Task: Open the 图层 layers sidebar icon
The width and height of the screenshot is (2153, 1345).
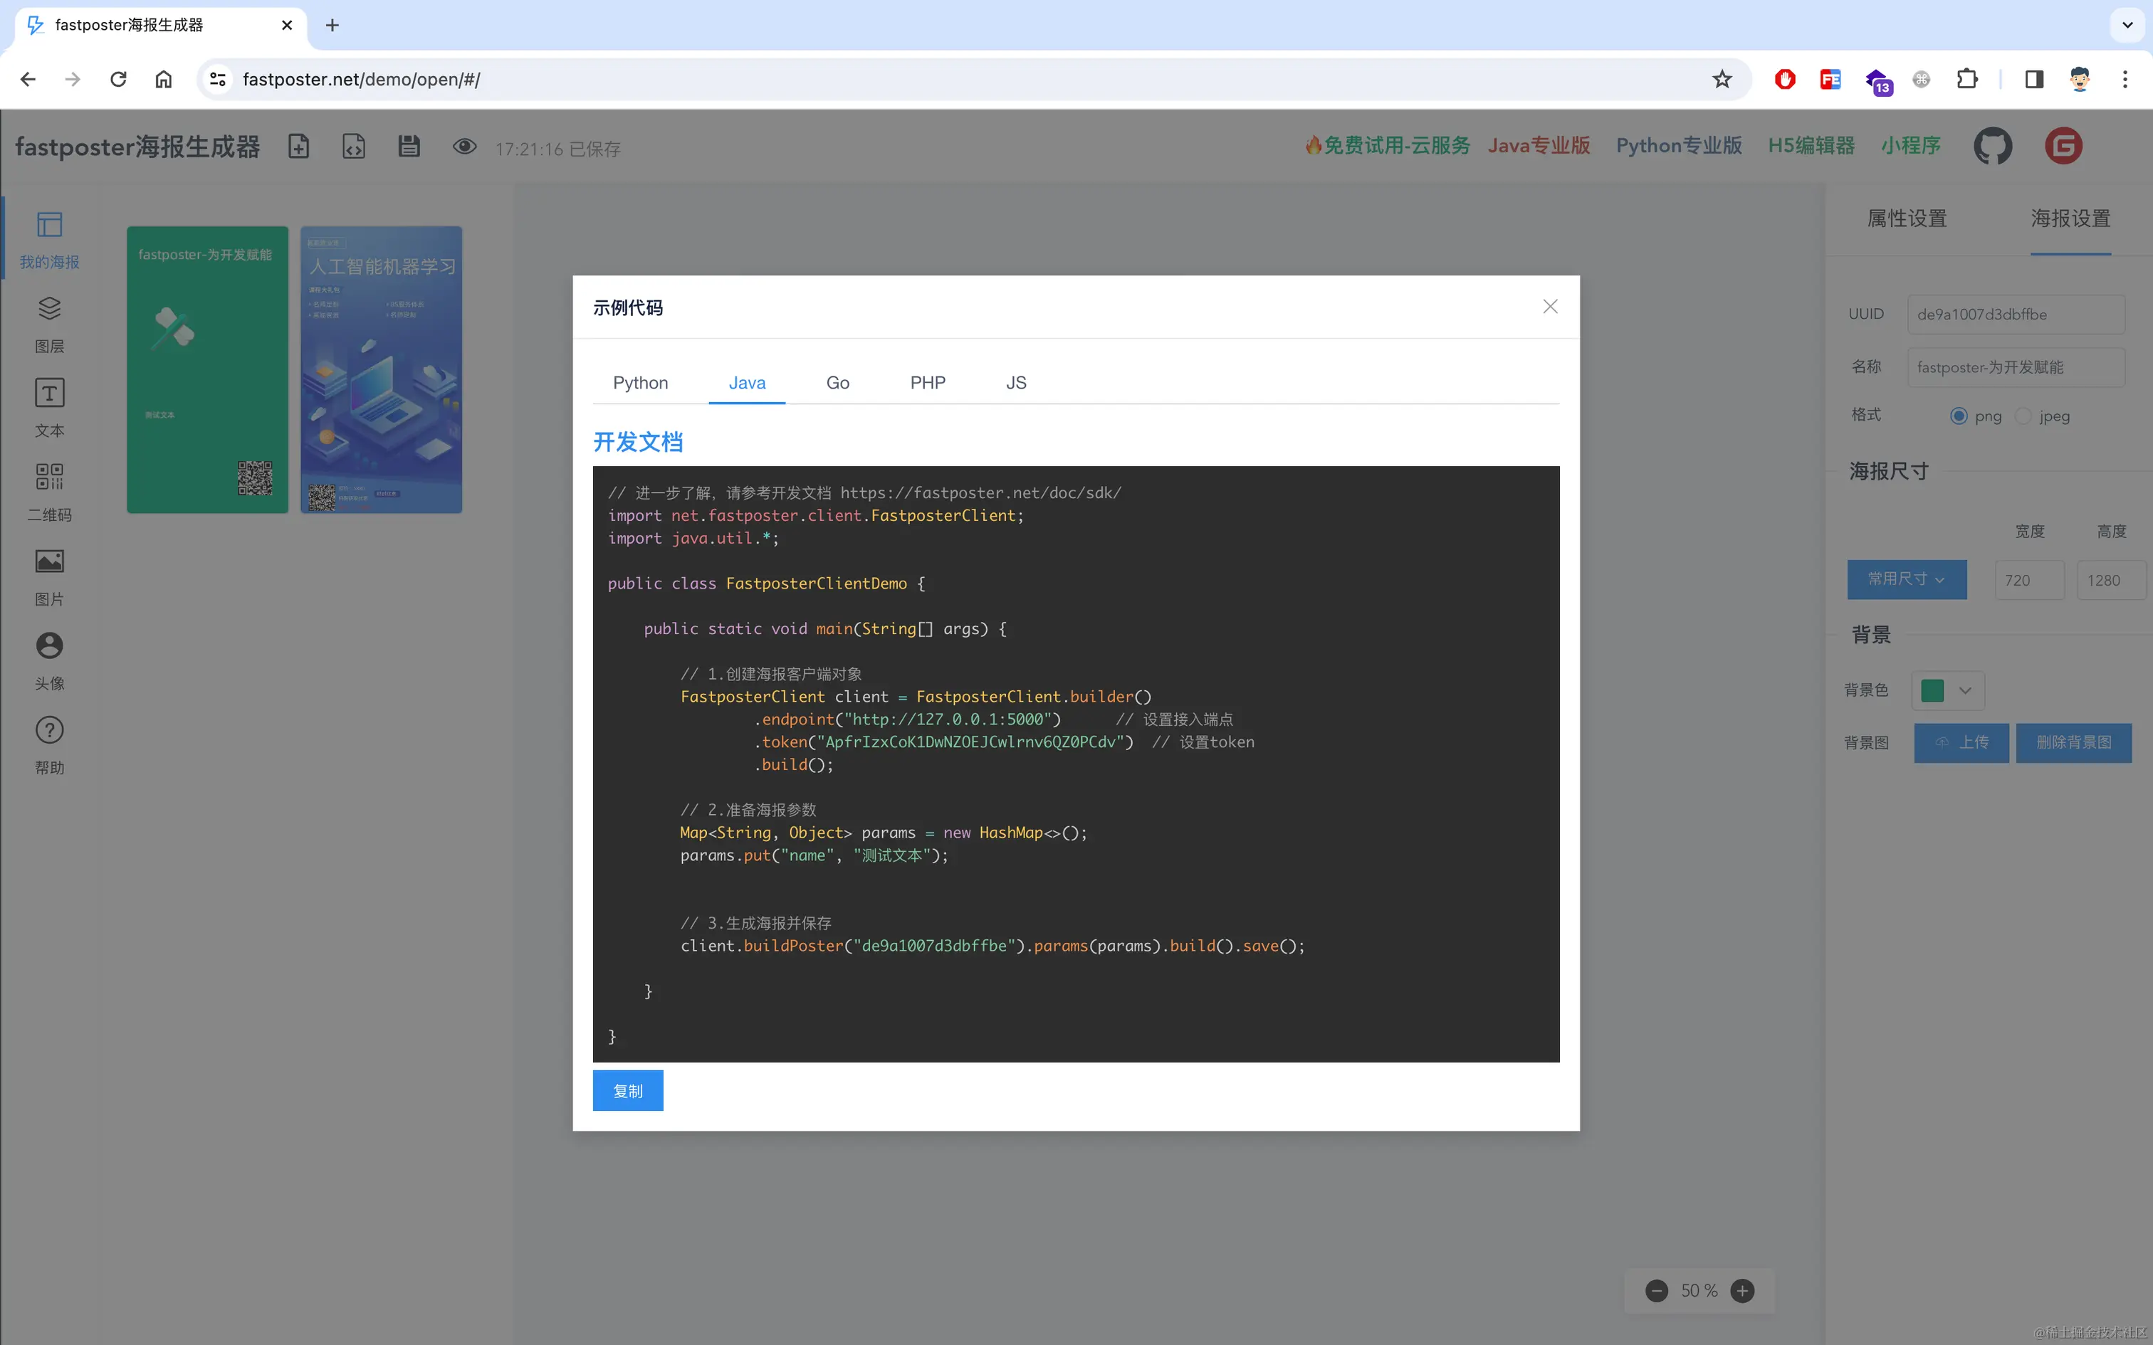Action: 50,309
